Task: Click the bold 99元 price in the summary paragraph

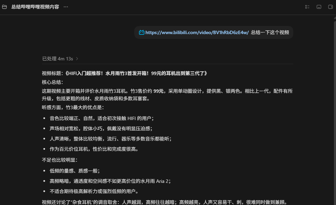Action: click(x=158, y=91)
